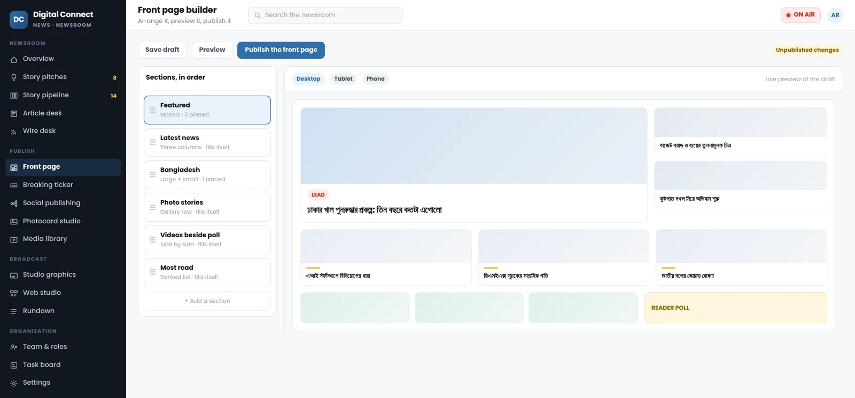
Task: Click the Story pipeline count badge 14
Action: [x=113, y=96]
